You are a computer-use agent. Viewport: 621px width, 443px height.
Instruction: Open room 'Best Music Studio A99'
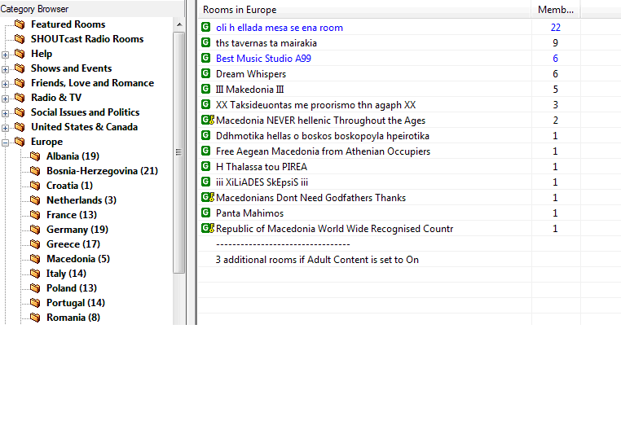(263, 59)
